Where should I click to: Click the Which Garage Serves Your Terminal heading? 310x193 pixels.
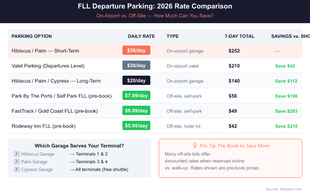(x=79, y=146)
